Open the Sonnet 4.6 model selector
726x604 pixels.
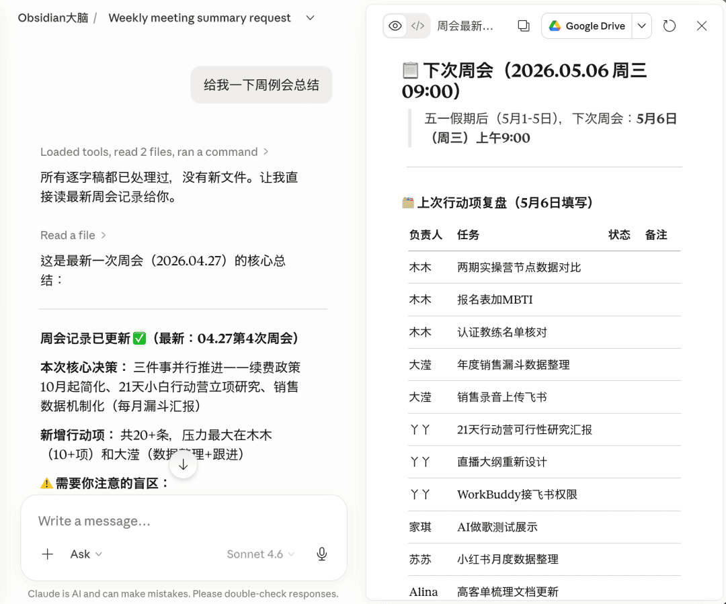point(261,554)
